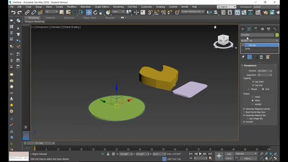288x162 pixels.
Task: Pin the modifier stack
Action: click(243, 57)
